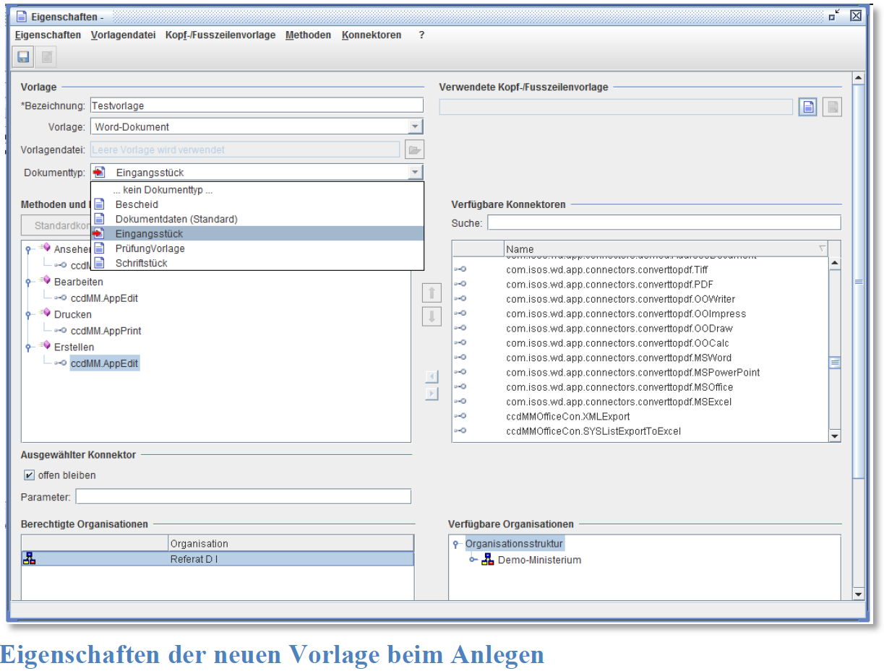Click the connectors list scrollbar down arrow

tap(835, 436)
